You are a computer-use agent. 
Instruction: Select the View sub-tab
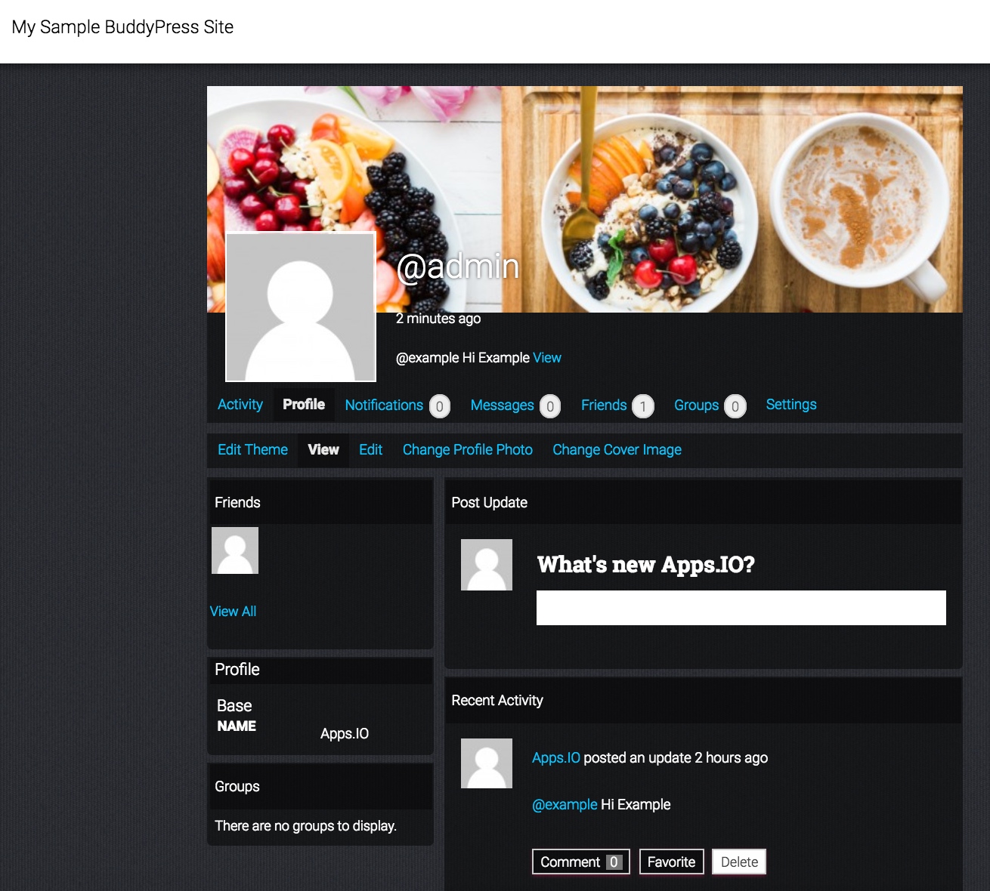[323, 450]
